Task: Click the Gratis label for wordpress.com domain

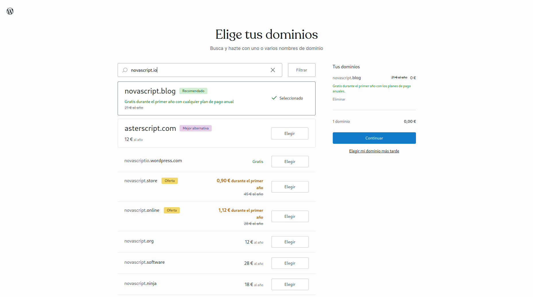Action: [258, 162]
